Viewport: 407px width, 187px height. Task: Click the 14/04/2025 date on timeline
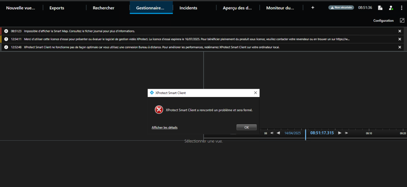(293, 133)
